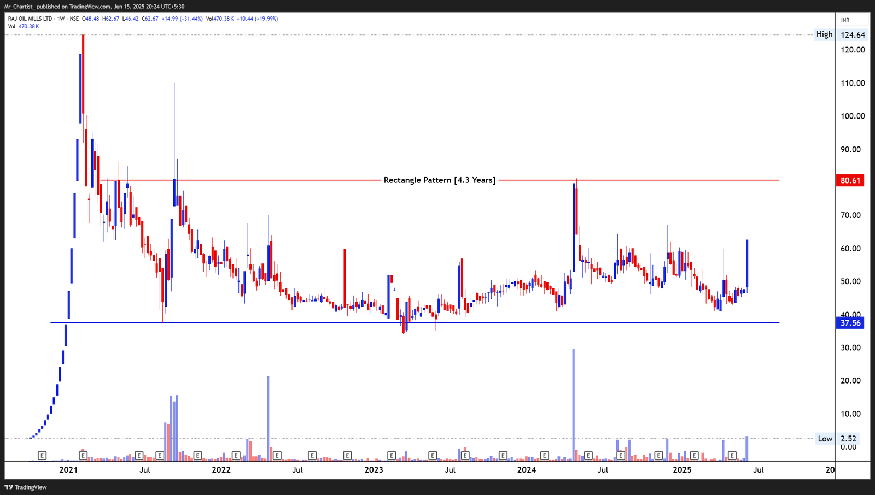Click the earnings marker below 2025

coord(694,455)
